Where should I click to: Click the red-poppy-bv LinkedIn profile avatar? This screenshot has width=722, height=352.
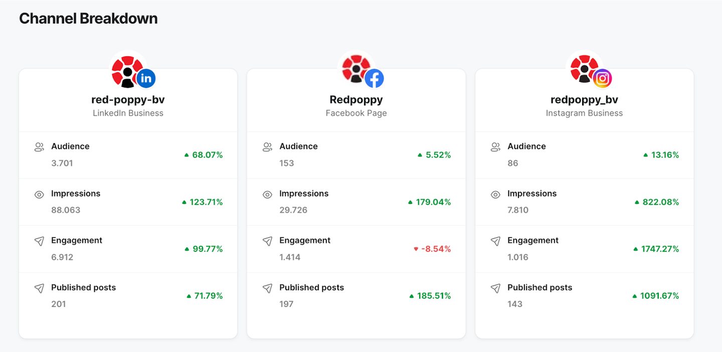(x=128, y=69)
